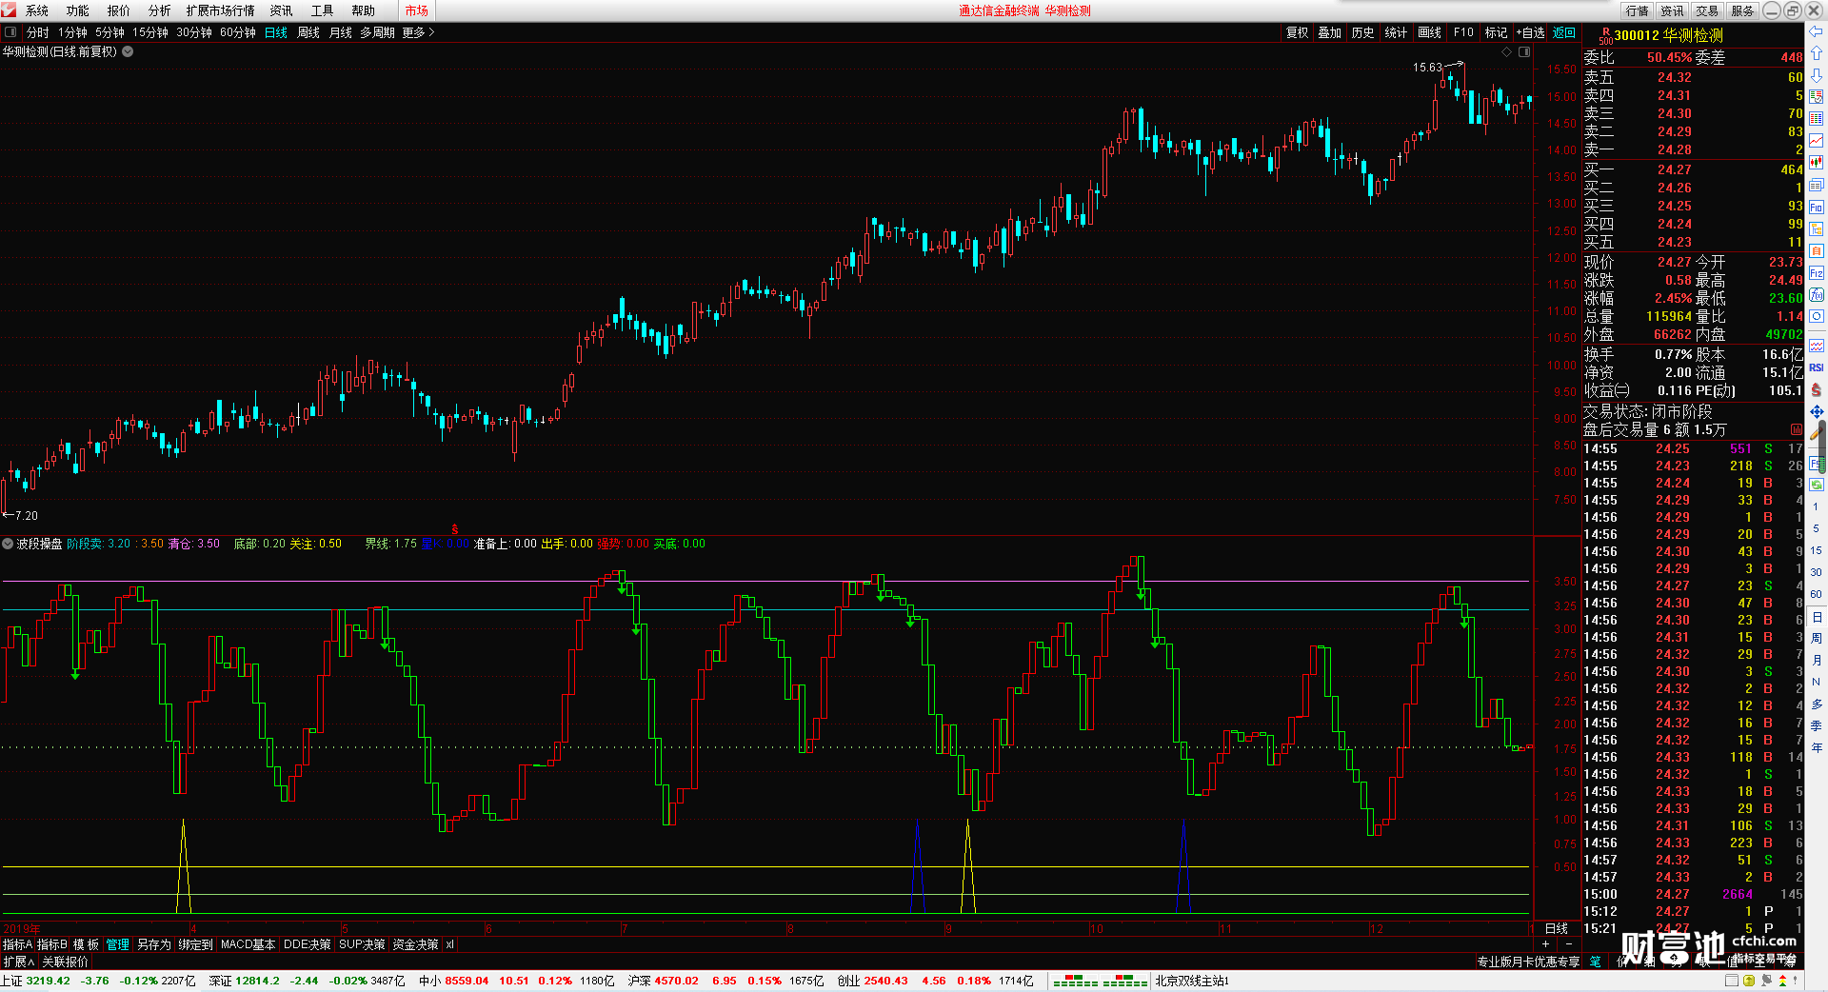Click the green refresh icon in sidebar
1828x992 pixels.
click(1817, 485)
